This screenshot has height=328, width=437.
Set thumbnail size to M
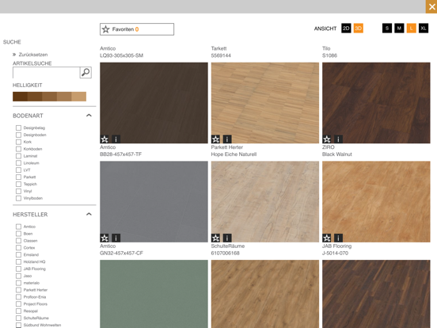[399, 29]
